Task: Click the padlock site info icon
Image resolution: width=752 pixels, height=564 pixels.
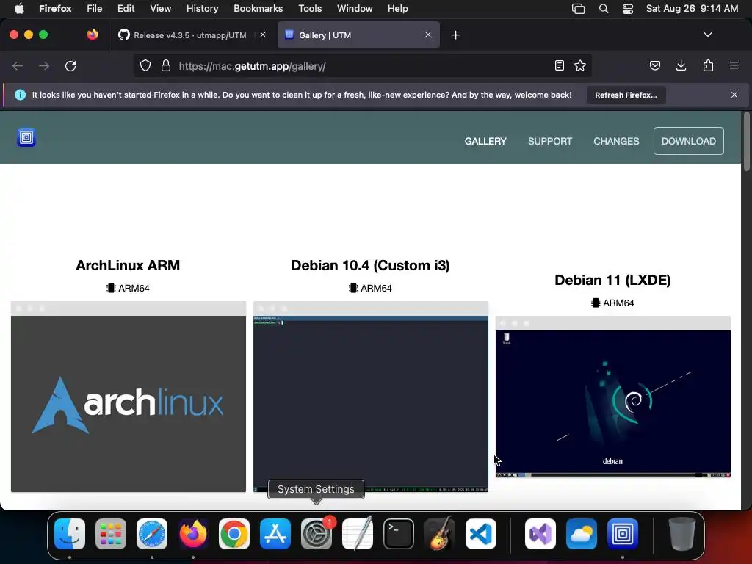Action: 166,65
